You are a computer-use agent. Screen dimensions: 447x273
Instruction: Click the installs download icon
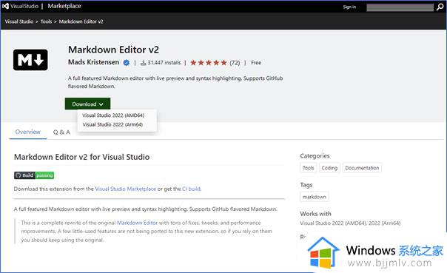tap(144, 63)
